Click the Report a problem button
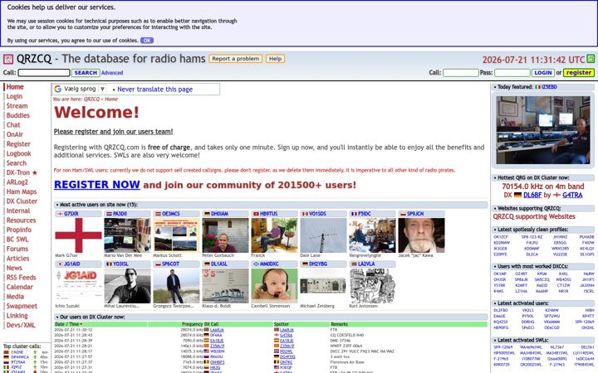 (236, 59)
